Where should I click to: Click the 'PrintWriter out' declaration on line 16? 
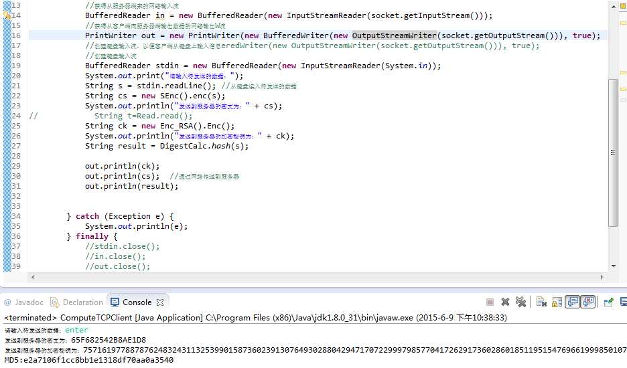click(120, 35)
